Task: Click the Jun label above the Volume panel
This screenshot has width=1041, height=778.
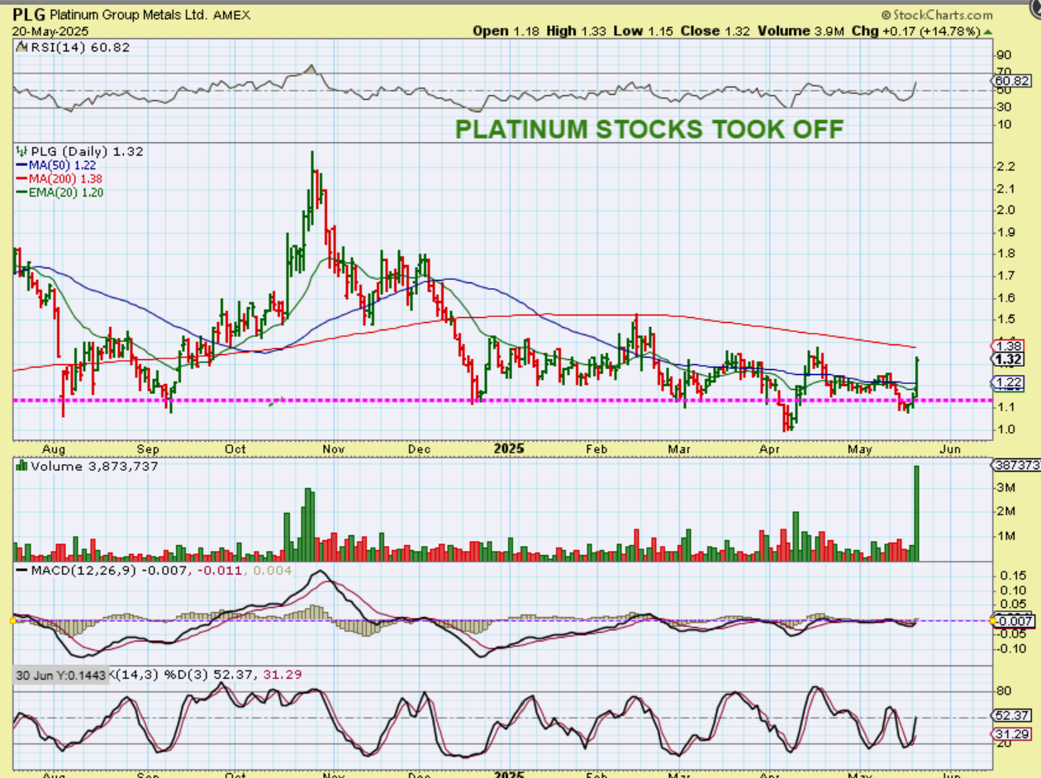Action: pos(950,449)
